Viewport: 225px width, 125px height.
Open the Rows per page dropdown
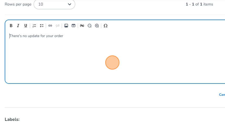tap(54, 4)
